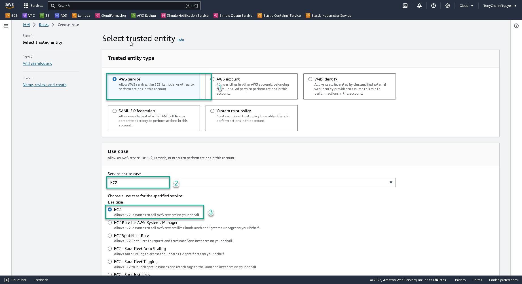Open Cookie preferences in footer
Image resolution: width=522 pixels, height=284 pixels.
(503, 280)
